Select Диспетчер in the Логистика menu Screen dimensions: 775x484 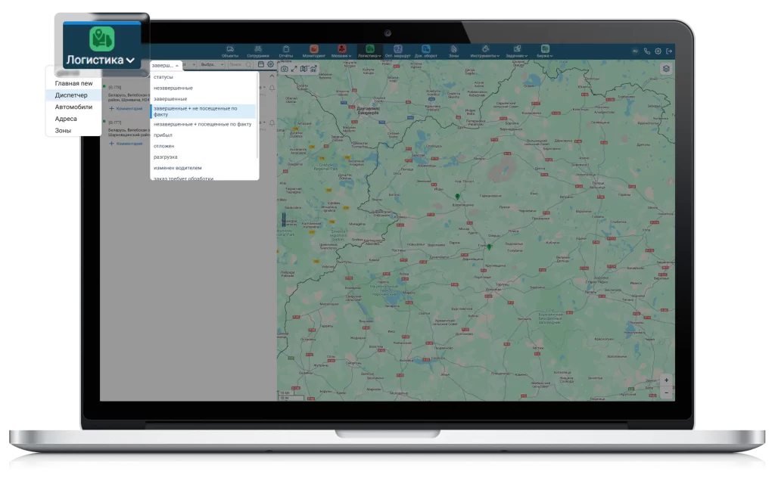point(71,95)
